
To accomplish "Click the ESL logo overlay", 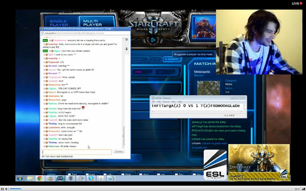I will click(x=215, y=165).
